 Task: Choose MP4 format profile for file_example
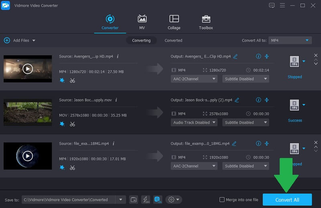[x=295, y=149]
